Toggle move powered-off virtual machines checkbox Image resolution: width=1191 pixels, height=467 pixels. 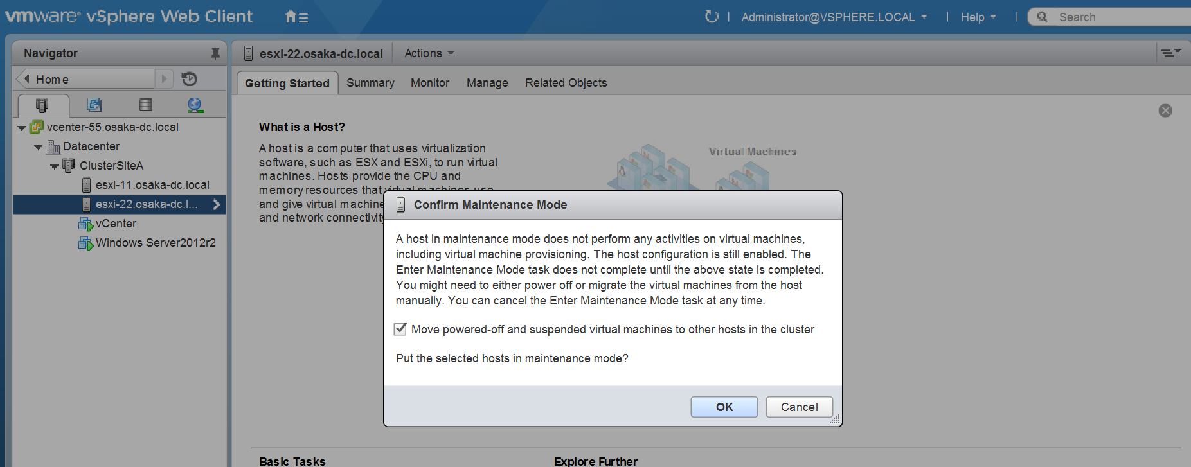coord(400,330)
